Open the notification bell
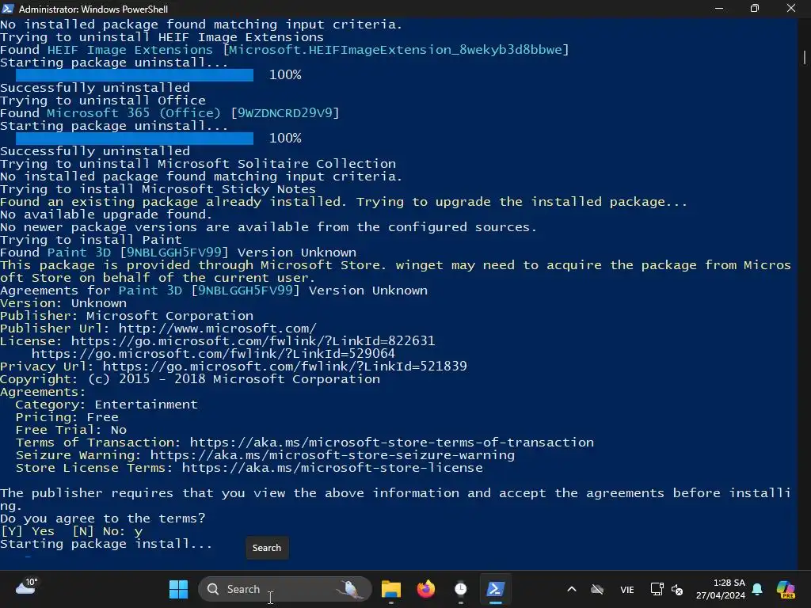The image size is (811, 608). pyautogui.click(x=757, y=589)
